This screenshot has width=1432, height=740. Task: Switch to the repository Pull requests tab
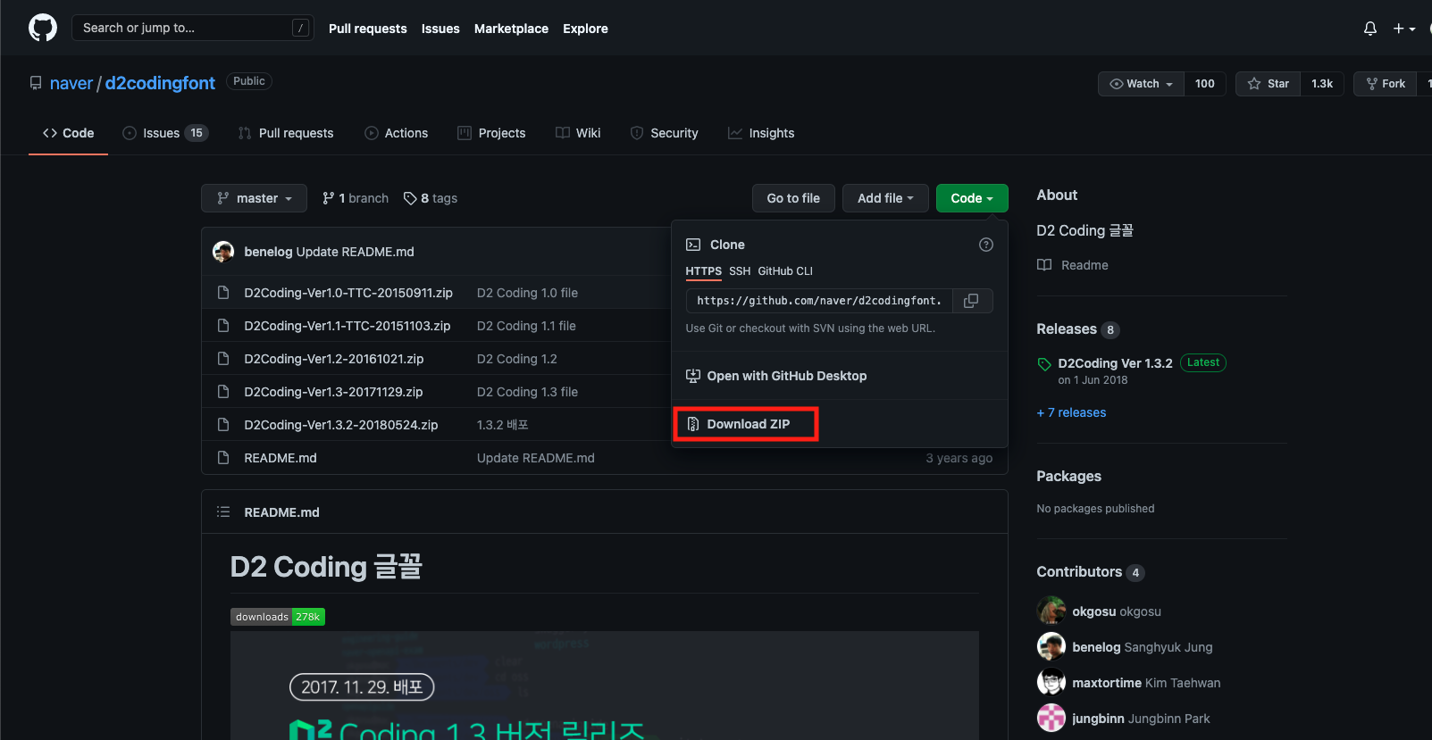pos(286,133)
